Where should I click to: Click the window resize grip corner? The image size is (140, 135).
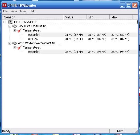point(136,131)
